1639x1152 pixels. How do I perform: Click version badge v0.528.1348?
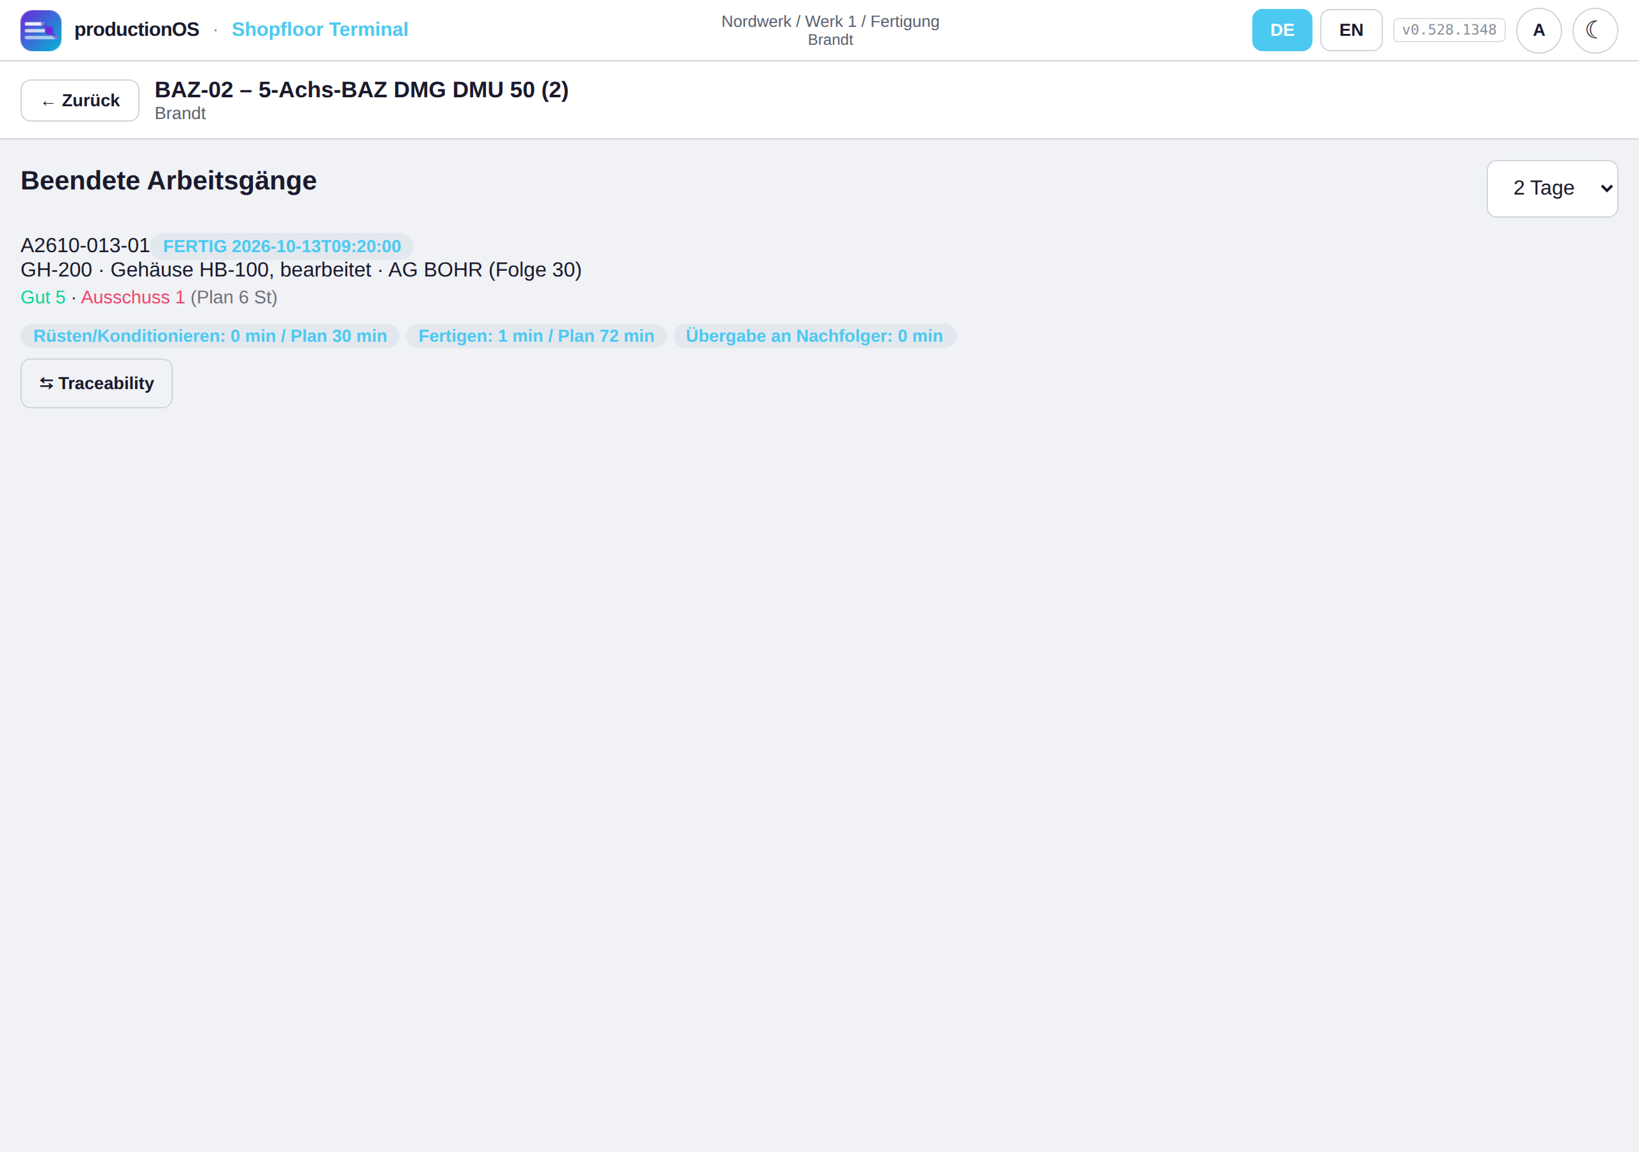(1448, 30)
